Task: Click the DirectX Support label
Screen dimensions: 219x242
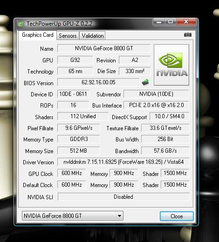Action: click(x=130, y=117)
